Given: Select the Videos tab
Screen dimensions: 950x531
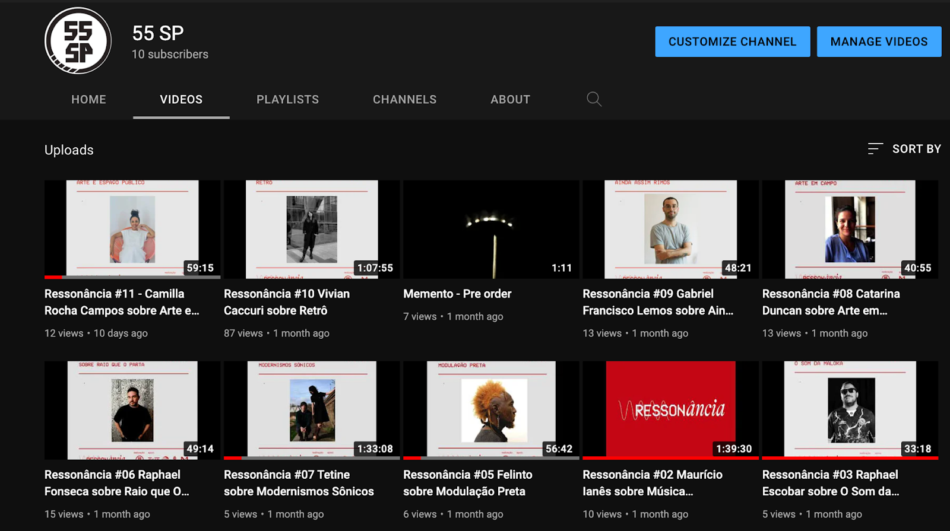Looking at the screenshot, I should click(181, 100).
